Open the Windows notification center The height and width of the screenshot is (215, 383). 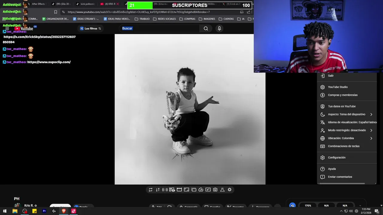[377, 211]
